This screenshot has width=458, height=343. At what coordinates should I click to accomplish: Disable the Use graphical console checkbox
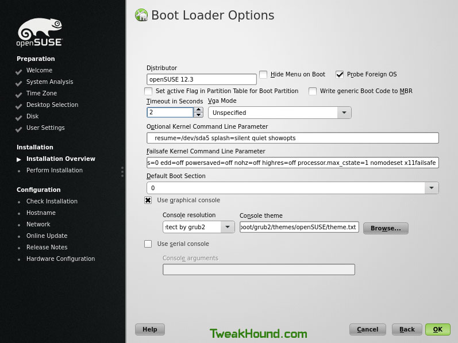pyautogui.click(x=148, y=201)
